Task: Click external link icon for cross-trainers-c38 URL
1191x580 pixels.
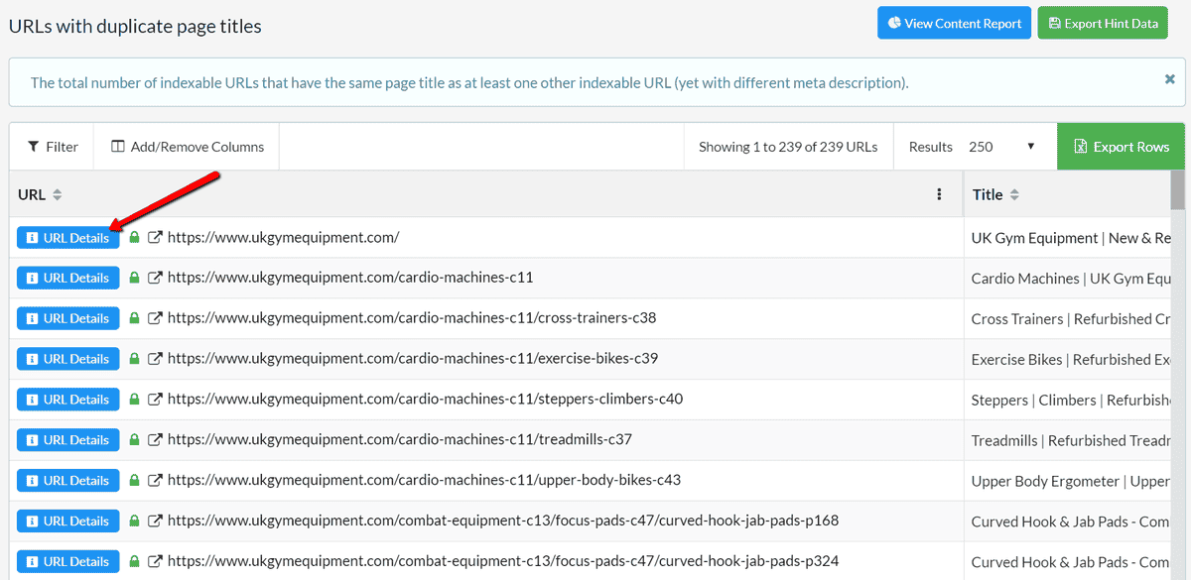Action: (155, 318)
